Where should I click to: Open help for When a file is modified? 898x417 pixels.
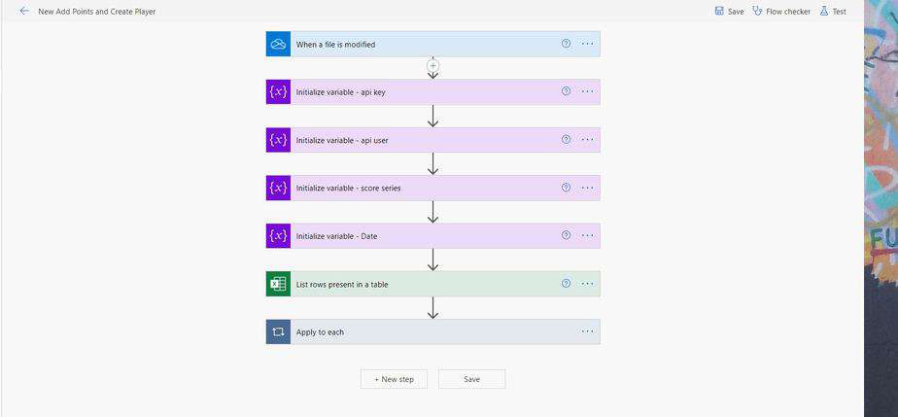[566, 44]
